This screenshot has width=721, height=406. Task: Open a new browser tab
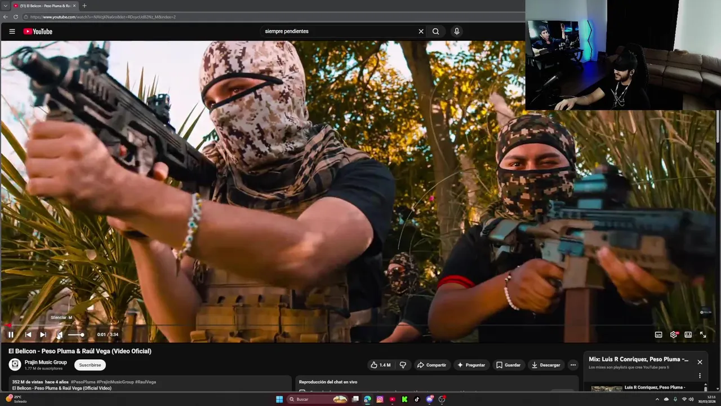[84, 6]
